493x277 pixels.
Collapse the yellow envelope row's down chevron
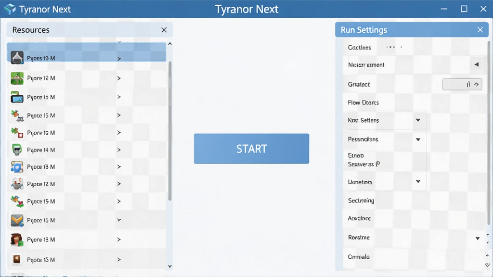119,220
